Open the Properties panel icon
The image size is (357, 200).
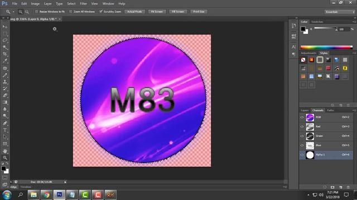[x=294, y=36]
